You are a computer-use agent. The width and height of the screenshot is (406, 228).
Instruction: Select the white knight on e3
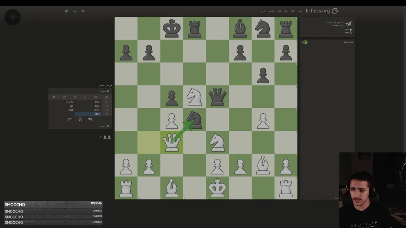point(217,142)
